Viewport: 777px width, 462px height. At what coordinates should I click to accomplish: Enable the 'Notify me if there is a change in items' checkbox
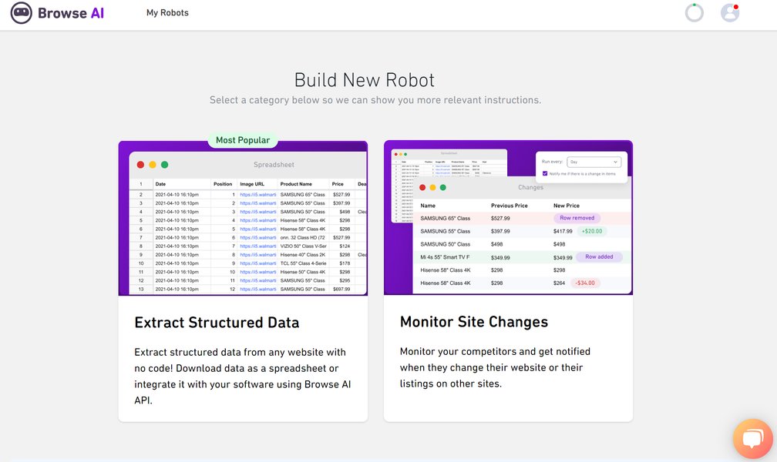545,173
